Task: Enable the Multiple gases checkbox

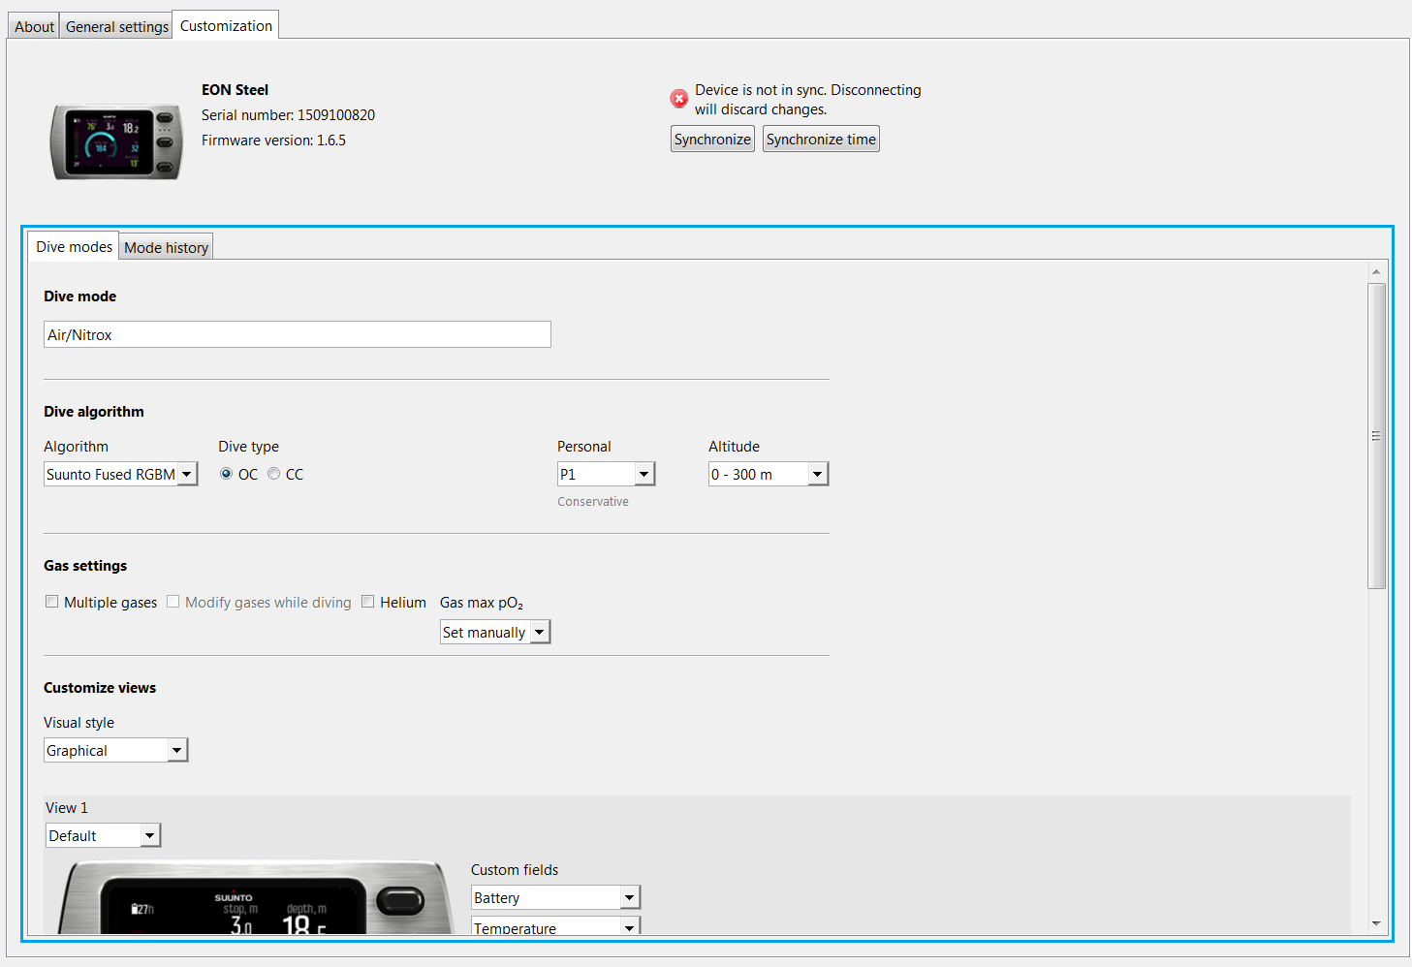Action: (x=52, y=602)
